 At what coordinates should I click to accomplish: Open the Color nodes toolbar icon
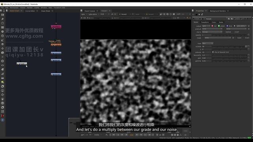[2, 32]
